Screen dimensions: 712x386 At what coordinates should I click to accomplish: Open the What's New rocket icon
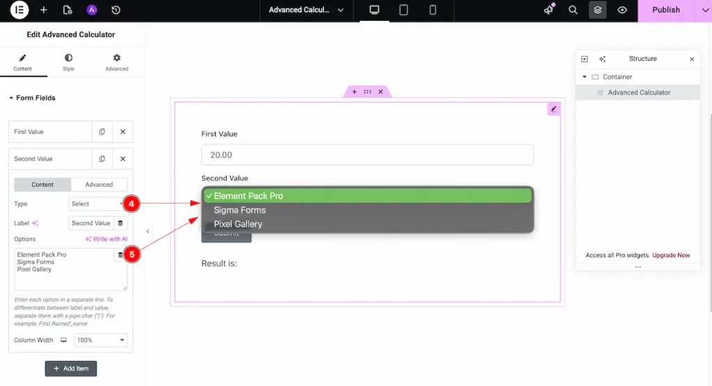point(549,10)
